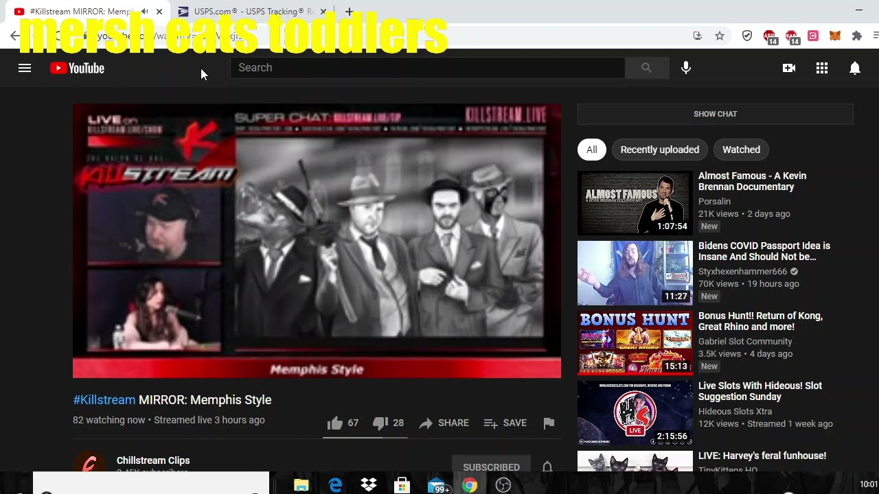Screen dimensions: 879x494
Task: Switch to Chrome on the taskbar
Action: click(470, 486)
